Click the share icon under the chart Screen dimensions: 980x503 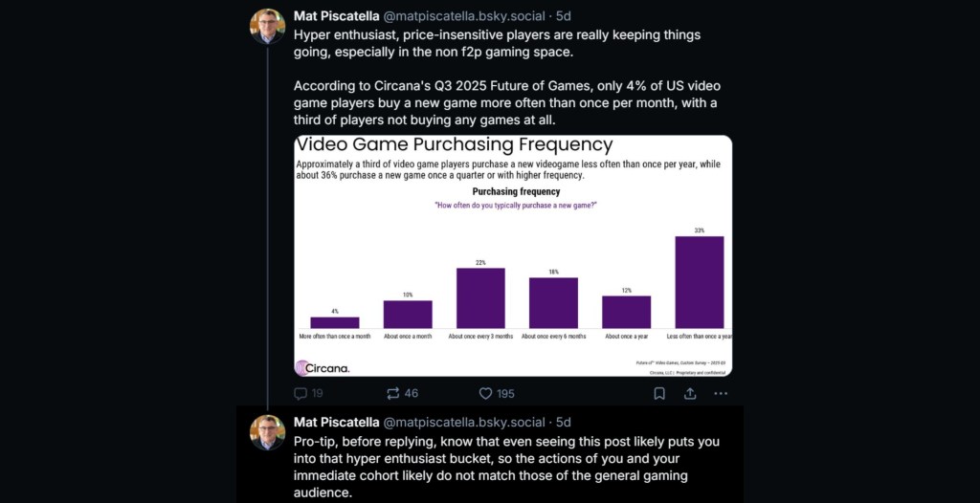(x=690, y=393)
